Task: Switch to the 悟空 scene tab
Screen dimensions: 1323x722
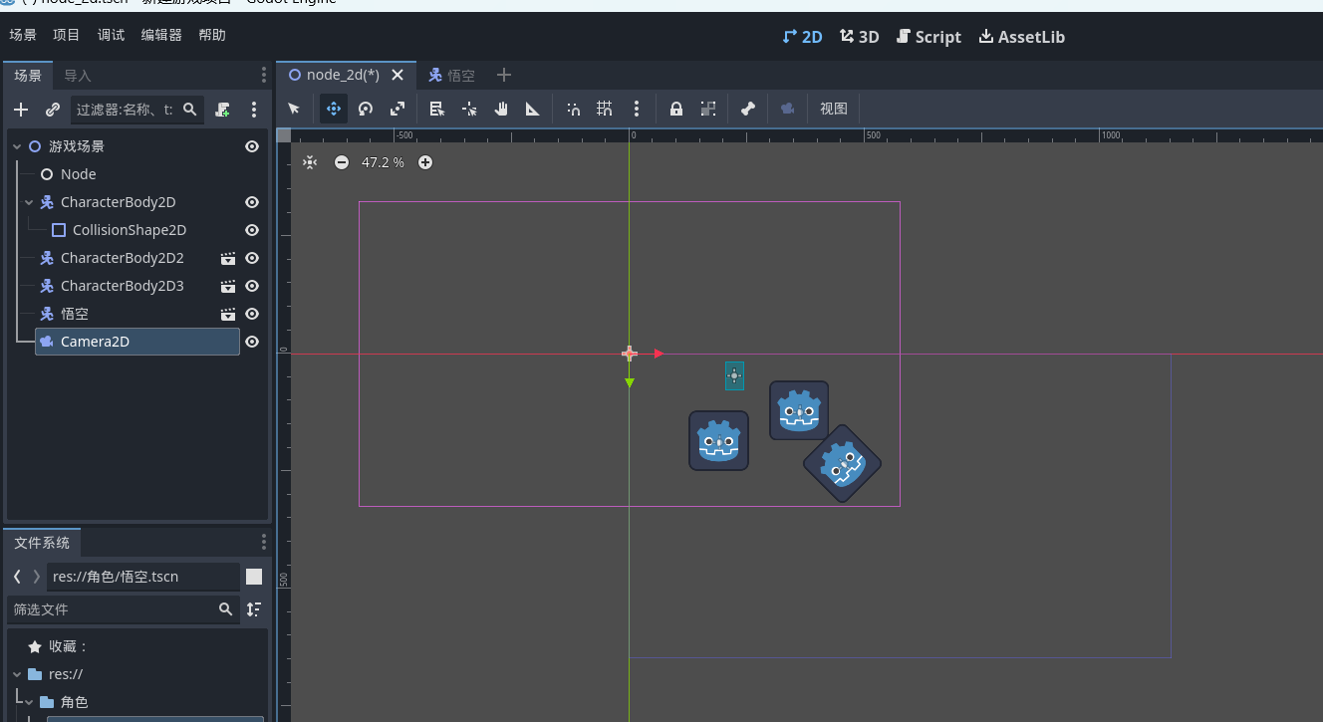Action: (x=452, y=75)
